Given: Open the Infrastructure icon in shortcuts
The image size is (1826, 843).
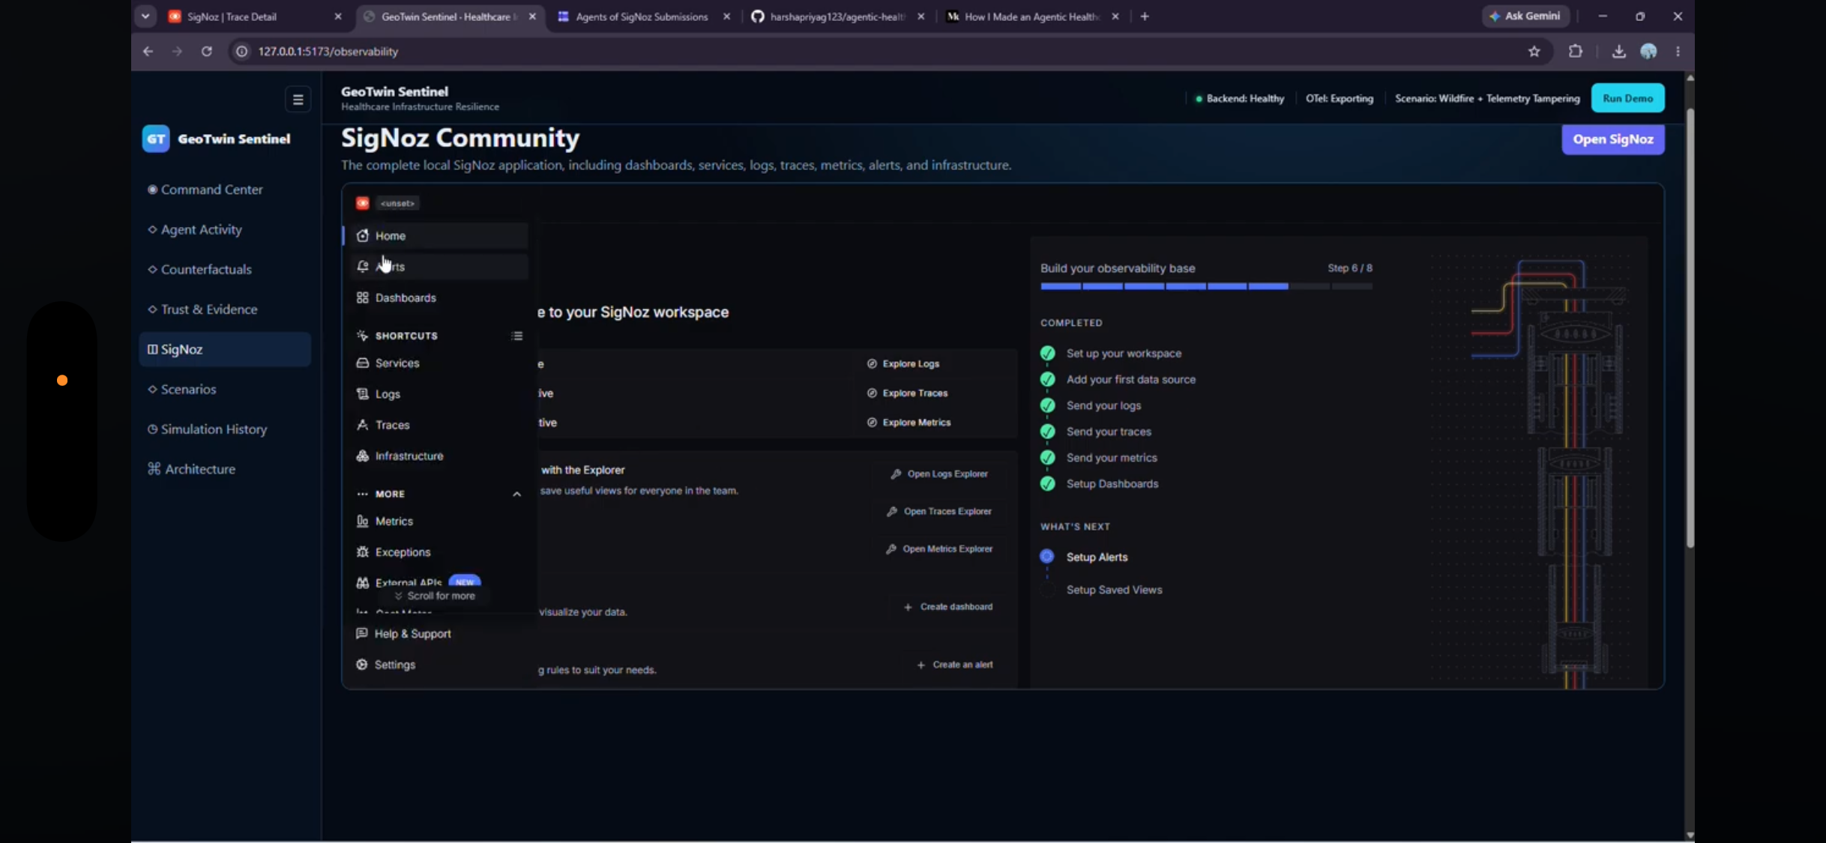Looking at the screenshot, I should click(363, 456).
